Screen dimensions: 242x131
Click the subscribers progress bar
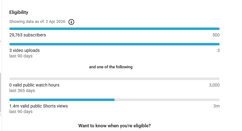click(114, 29)
